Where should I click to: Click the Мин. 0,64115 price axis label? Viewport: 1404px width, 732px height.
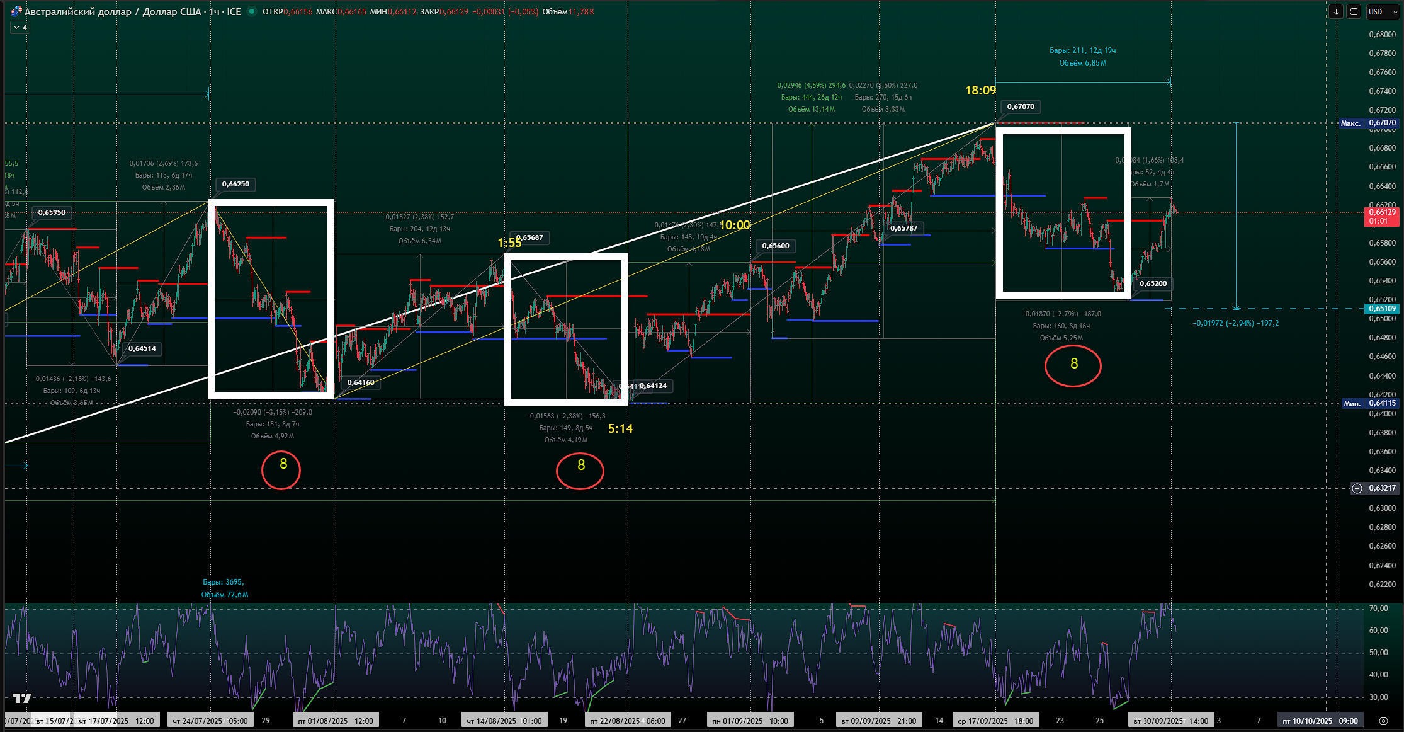click(x=1369, y=403)
